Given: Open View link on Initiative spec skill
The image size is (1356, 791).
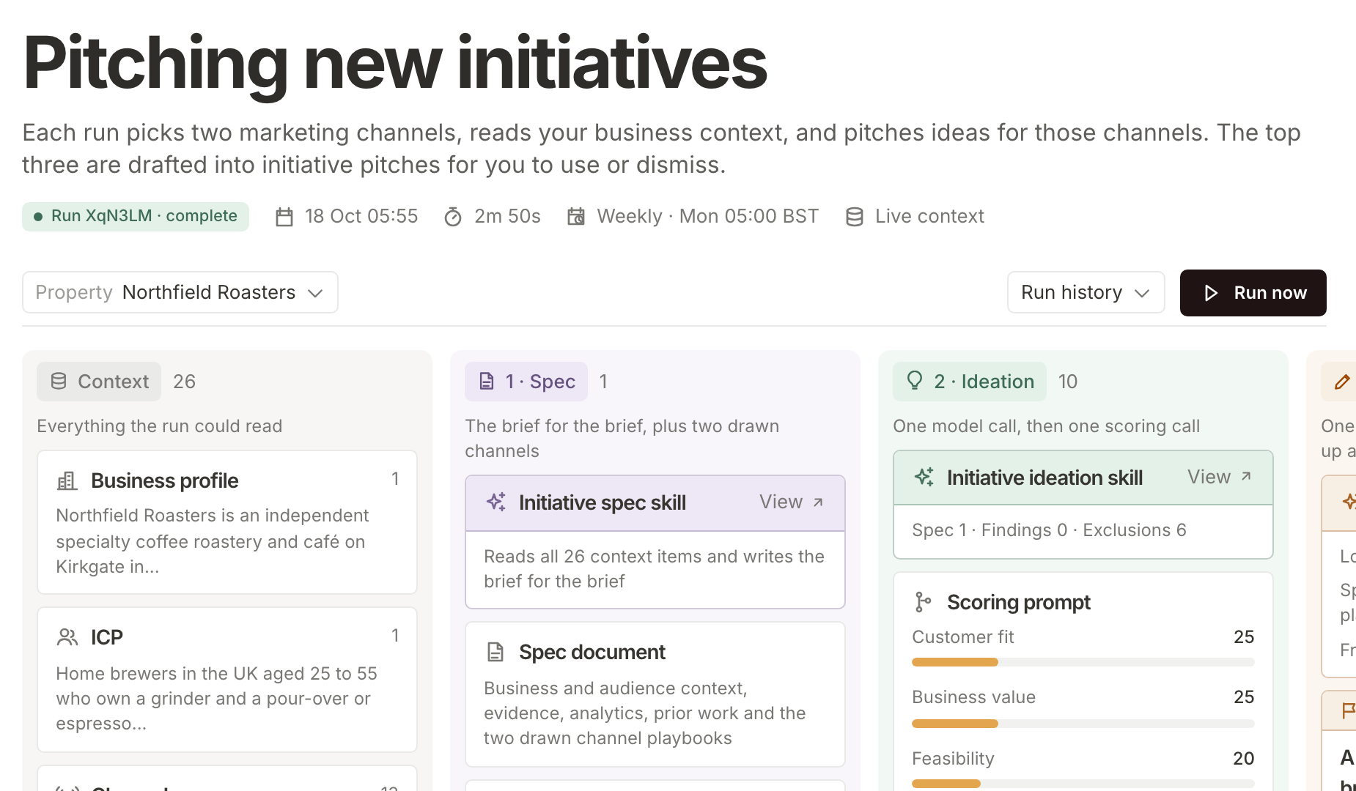Looking at the screenshot, I should (792, 502).
